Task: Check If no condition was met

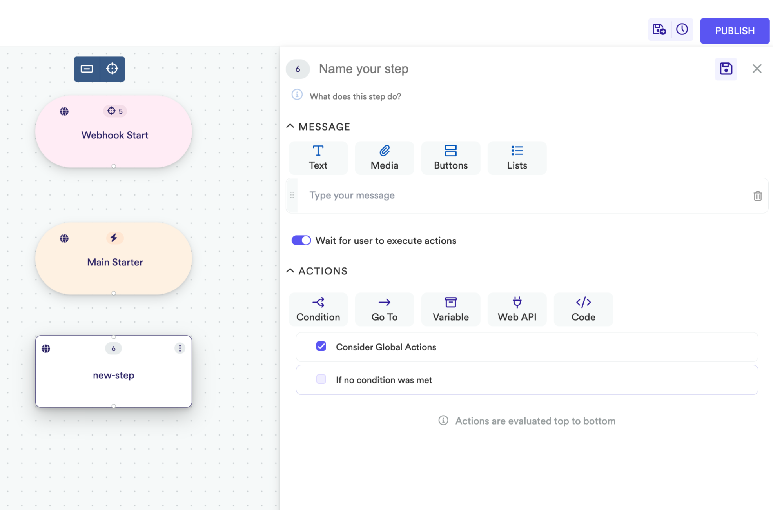Action: pyautogui.click(x=321, y=379)
